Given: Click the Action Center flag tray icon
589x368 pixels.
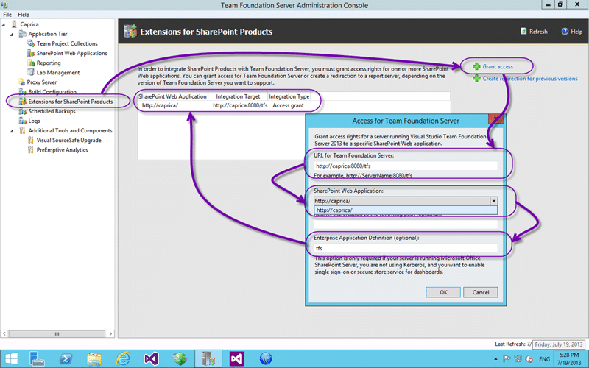Looking at the screenshot, I should point(507,358).
